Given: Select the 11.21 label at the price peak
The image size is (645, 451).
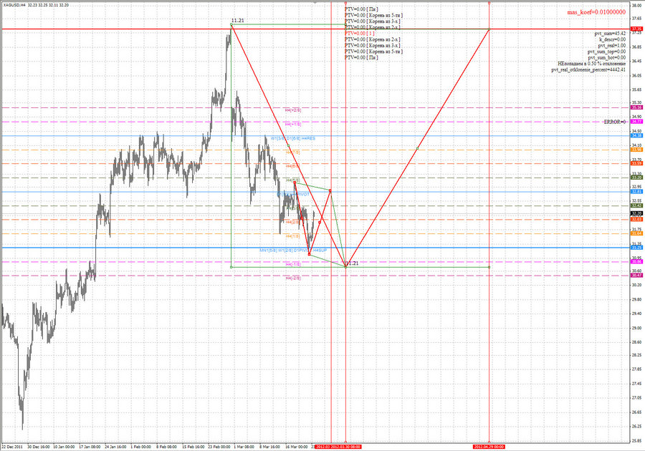Looking at the screenshot, I should tap(237, 21).
